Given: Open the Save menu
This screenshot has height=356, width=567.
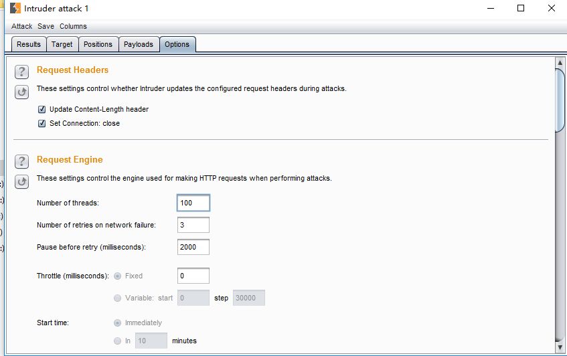Looking at the screenshot, I should [x=46, y=26].
